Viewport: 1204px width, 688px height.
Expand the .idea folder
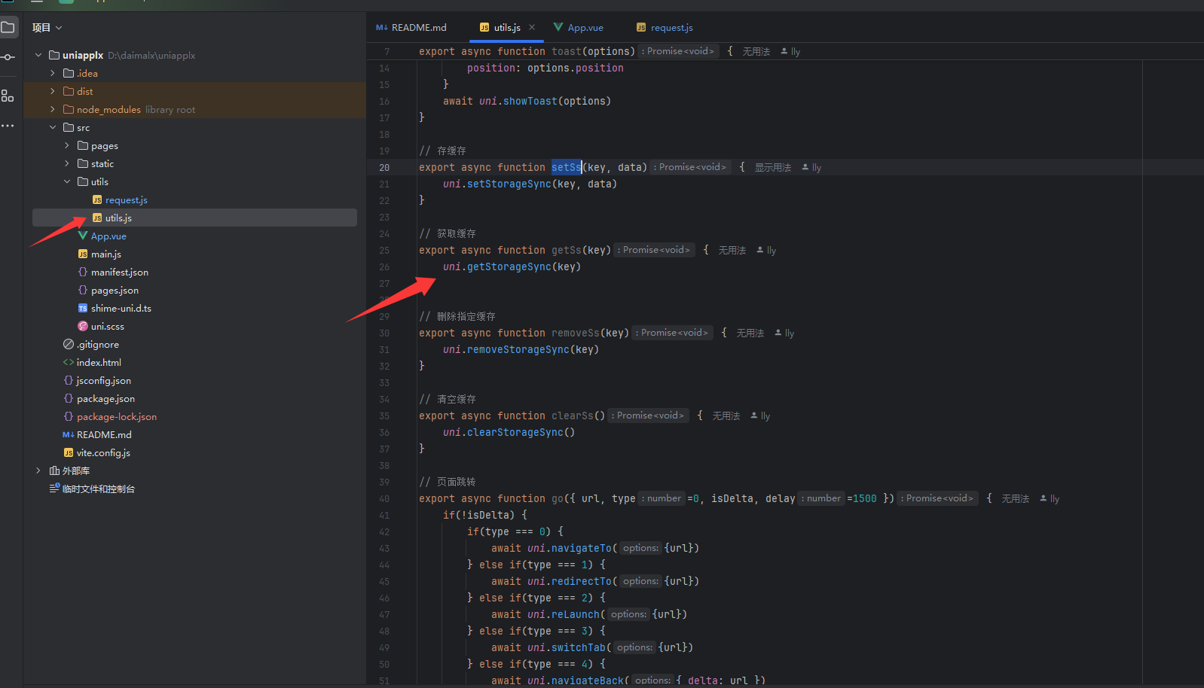pos(53,73)
